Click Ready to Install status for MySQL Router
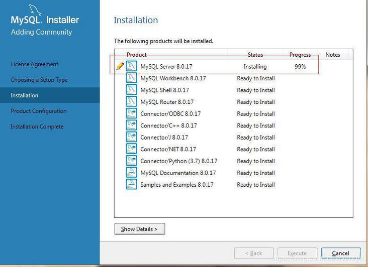Screen dimensions: 368x267 256,102
